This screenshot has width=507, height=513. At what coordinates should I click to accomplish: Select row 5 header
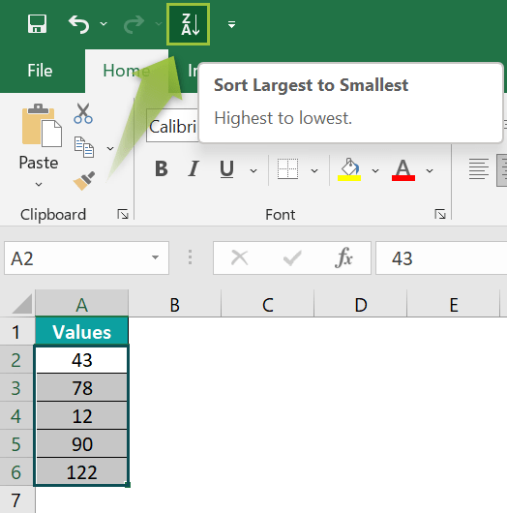[17, 444]
